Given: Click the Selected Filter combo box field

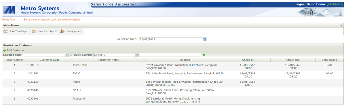Looking at the screenshot, I should click(x=44, y=55).
